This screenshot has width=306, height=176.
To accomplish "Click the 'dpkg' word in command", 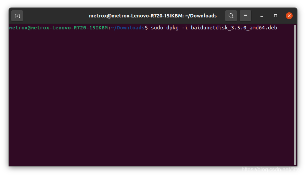I will click(x=172, y=28).
